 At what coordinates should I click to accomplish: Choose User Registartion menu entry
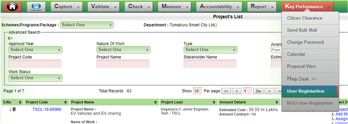[x=306, y=91]
